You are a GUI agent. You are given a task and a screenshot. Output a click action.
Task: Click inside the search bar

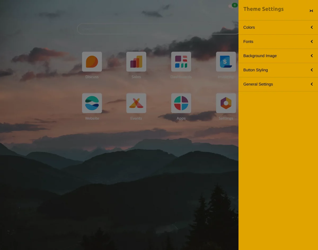[x=158, y=29]
